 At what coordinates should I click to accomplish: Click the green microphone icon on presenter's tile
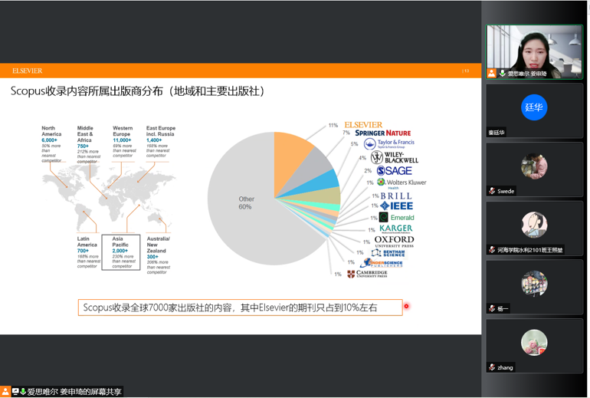(x=502, y=74)
